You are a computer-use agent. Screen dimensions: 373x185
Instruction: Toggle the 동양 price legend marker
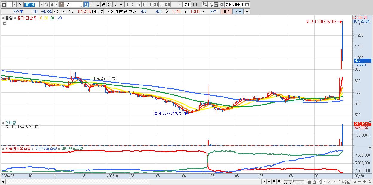point(3,18)
